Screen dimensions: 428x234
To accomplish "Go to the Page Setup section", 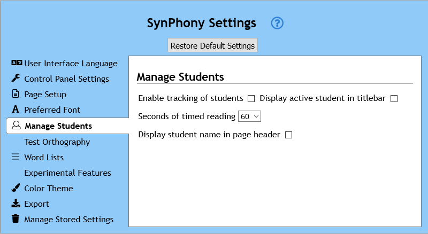I will point(45,95).
